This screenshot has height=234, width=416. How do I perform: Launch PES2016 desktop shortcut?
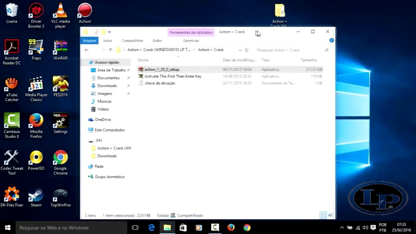[60, 86]
